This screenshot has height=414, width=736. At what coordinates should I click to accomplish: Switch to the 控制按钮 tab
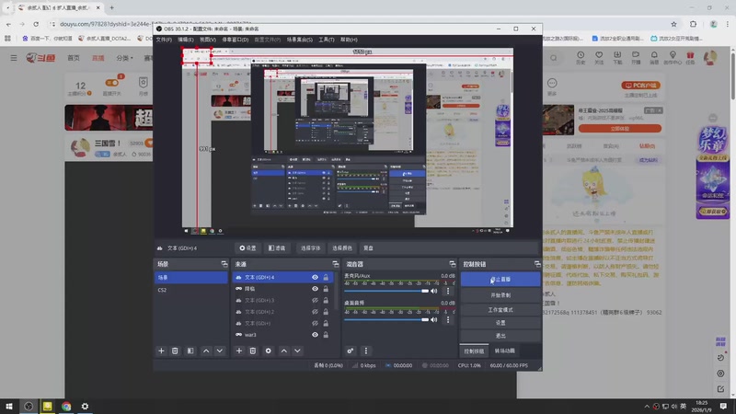[x=474, y=351]
